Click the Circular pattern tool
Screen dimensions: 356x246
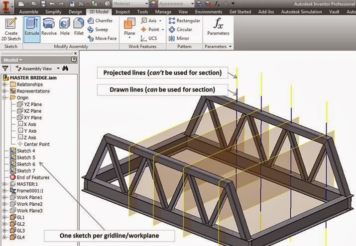181,29
